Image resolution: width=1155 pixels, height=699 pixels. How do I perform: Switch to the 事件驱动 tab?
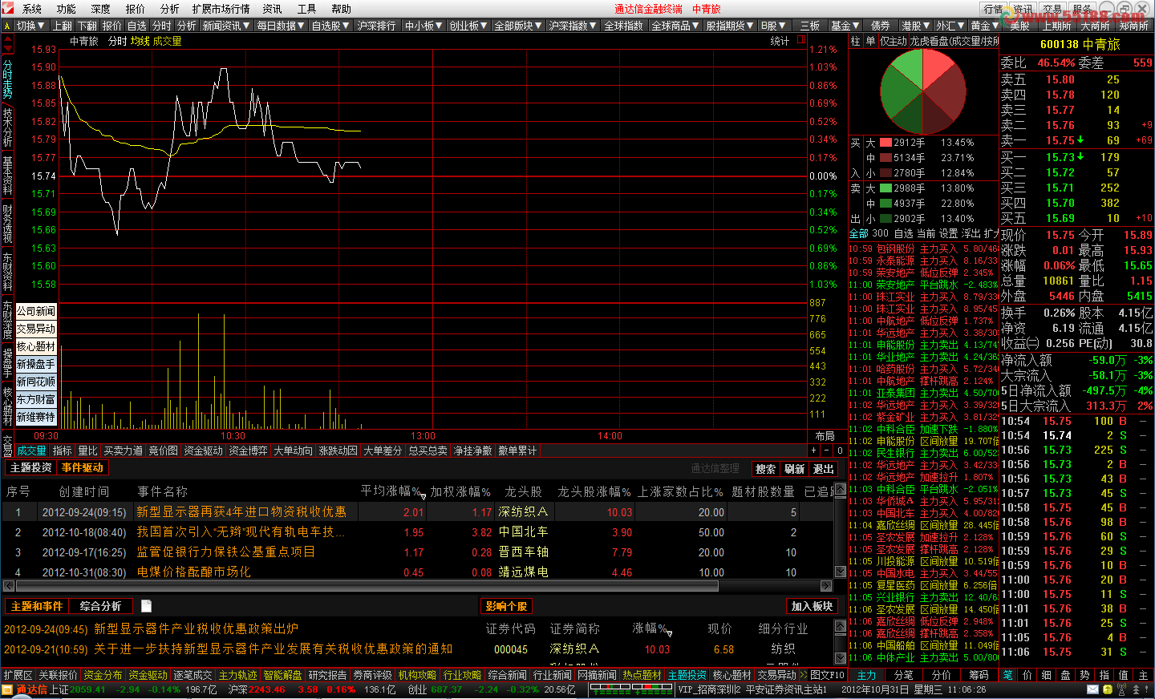tap(82, 467)
